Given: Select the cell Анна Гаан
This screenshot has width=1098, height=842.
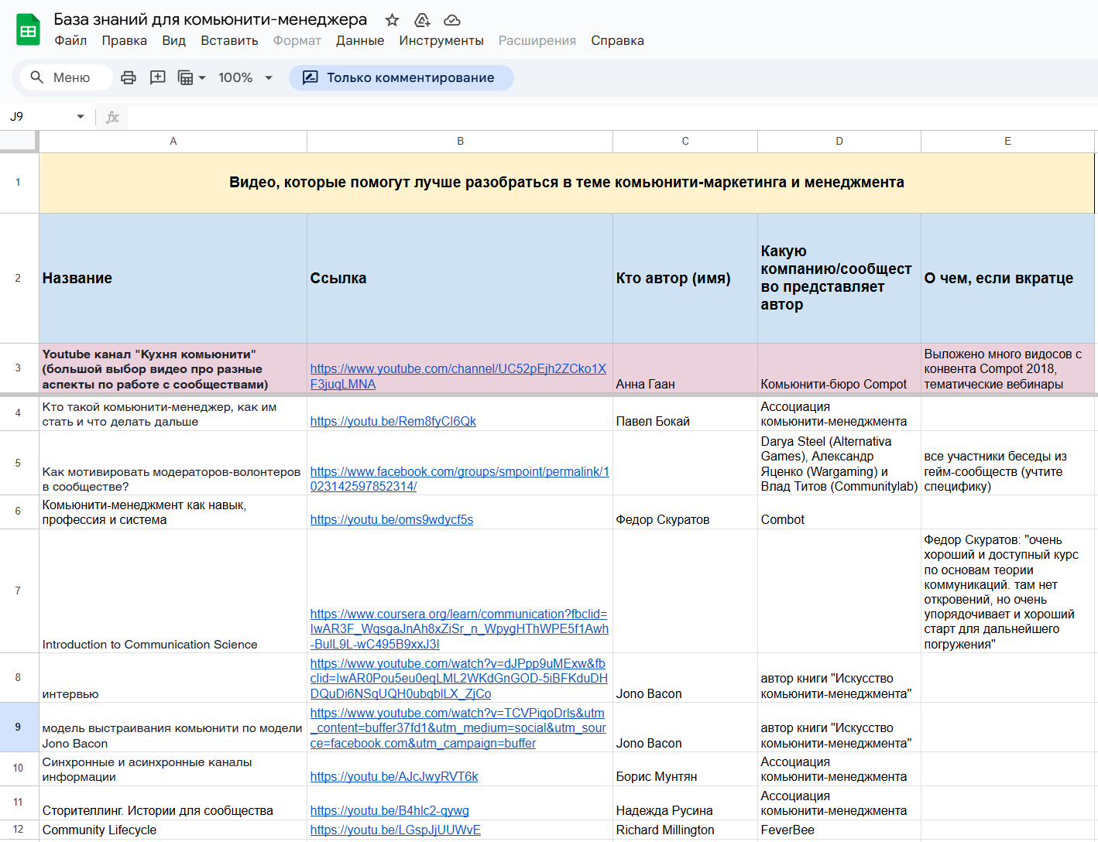Looking at the screenshot, I should tap(685, 368).
